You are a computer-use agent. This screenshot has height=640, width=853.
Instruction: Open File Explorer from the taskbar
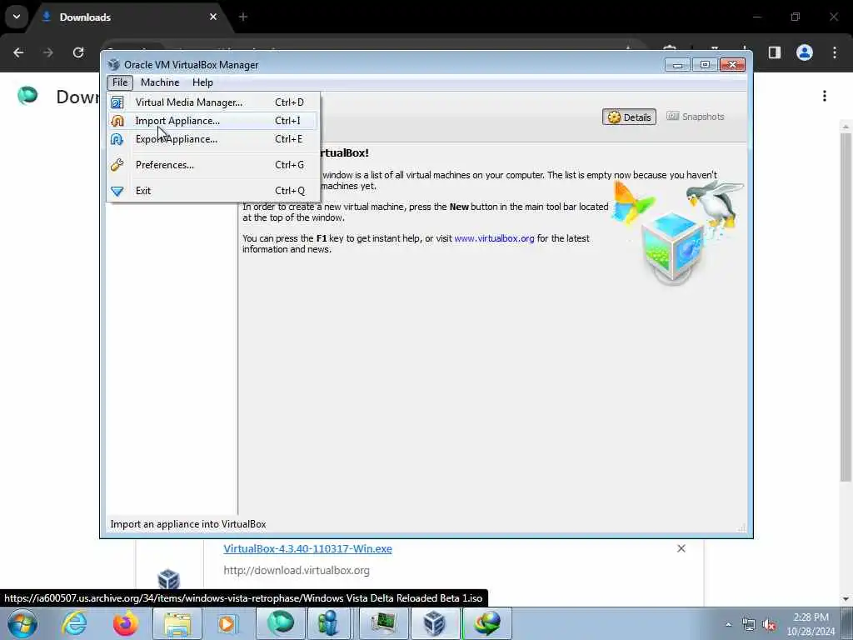177,623
